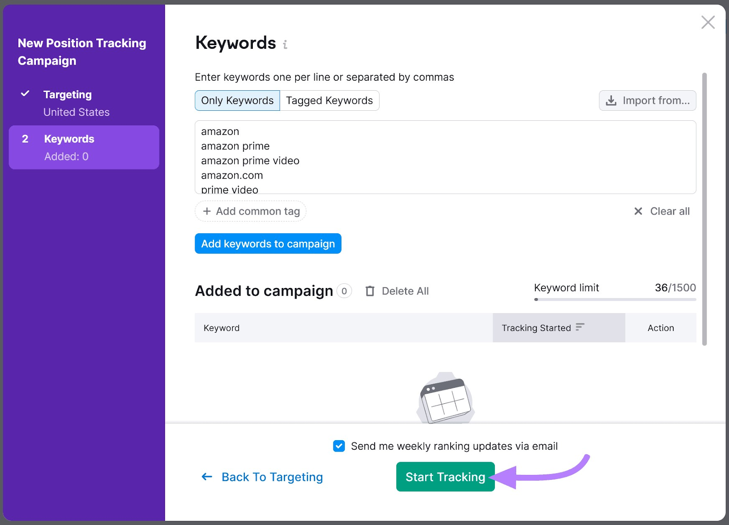
Task: Click the Import from button
Action: pyautogui.click(x=647, y=100)
